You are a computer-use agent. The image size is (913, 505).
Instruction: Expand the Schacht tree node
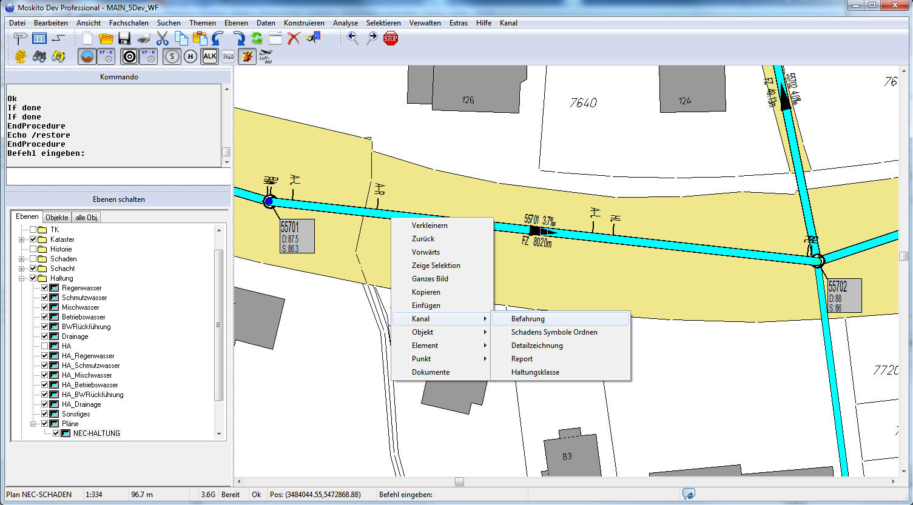[x=22, y=269]
